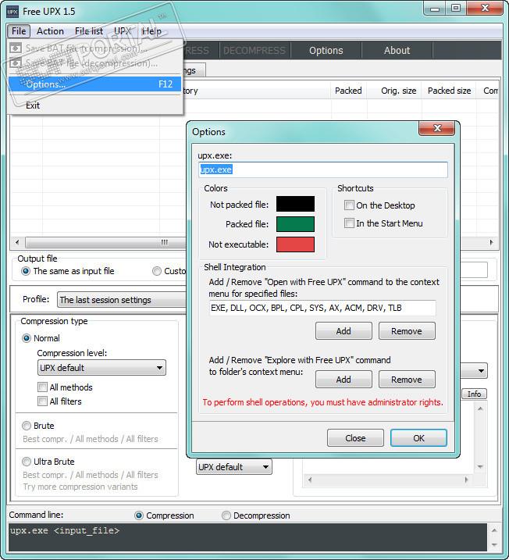The height and width of the screenshot is (560, 509).
Task: Open the File list menu
Action: click(x=89, y=31)
